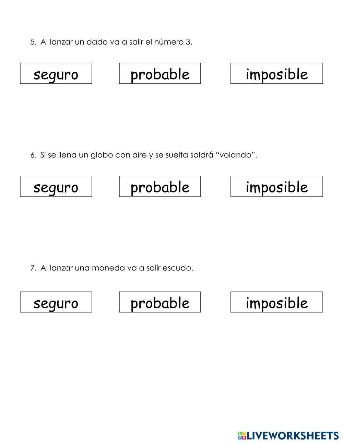Click the question number '7.' label

point(33,268)
